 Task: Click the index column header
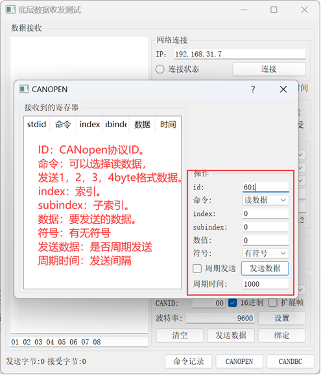[x=89, y=125]
